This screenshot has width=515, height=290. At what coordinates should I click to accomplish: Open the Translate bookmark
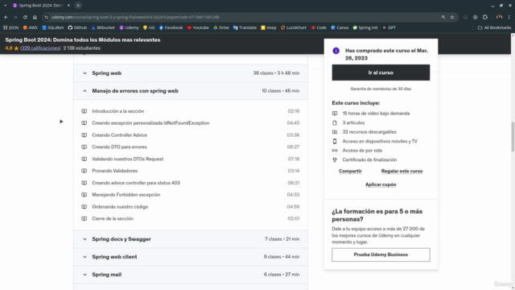pyautogui.click(x=245, y=27)
